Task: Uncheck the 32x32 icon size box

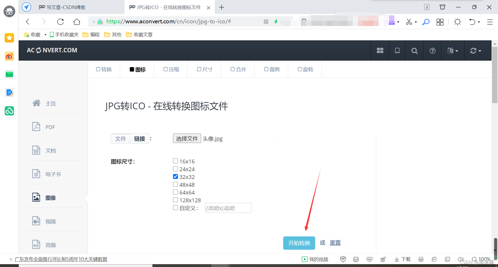Action: pos(175,177)
